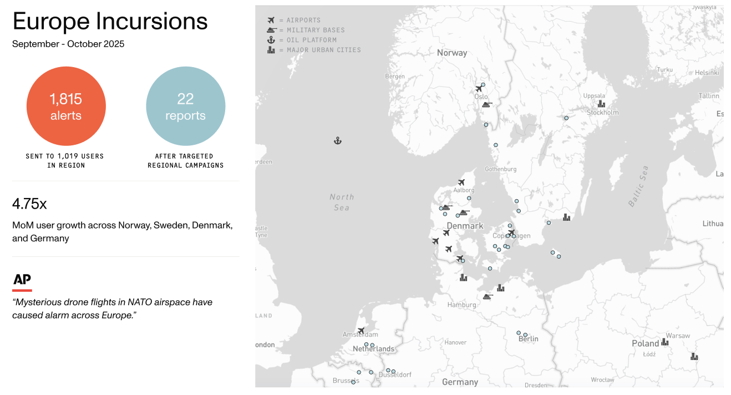Click the city icon next to Poland label
Viewport: 731px width, 395px height.
tap(664, 342)
